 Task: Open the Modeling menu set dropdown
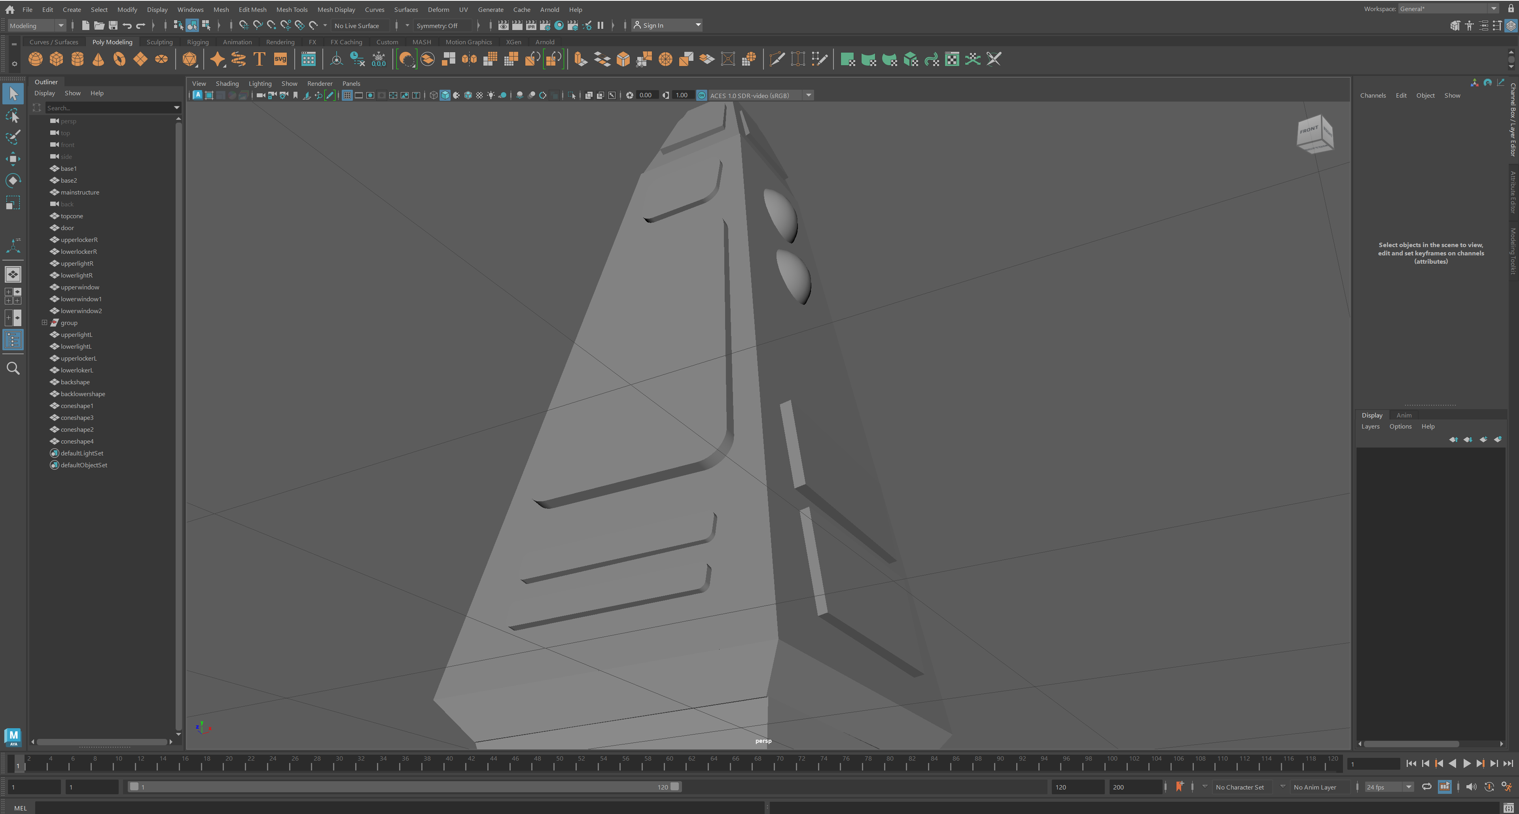point(36,26)
